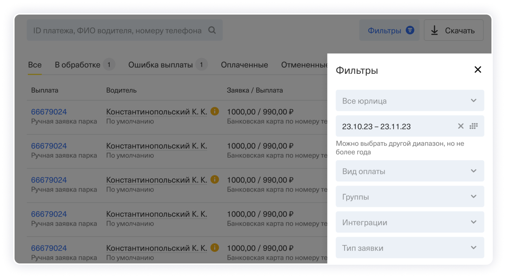Click driver name in second table row
The width and height of the screenshot is (506, 278).
click(x=156, y=146)
